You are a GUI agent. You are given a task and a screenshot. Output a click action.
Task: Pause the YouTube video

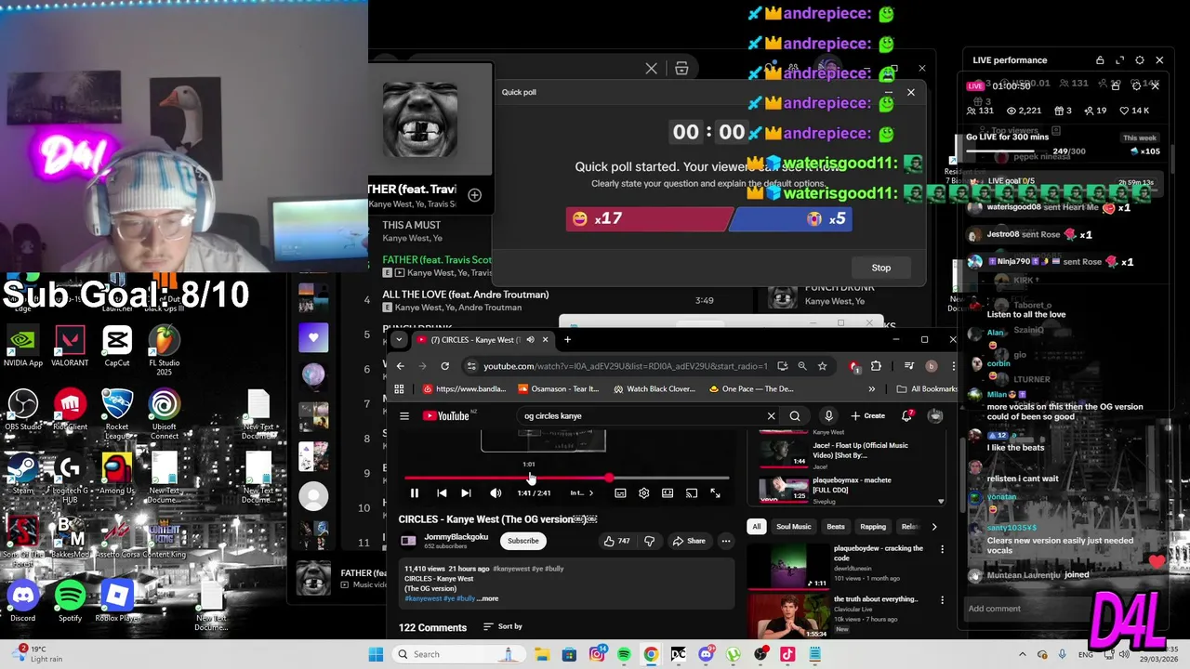pyautogui.click(x=415, y=493)
